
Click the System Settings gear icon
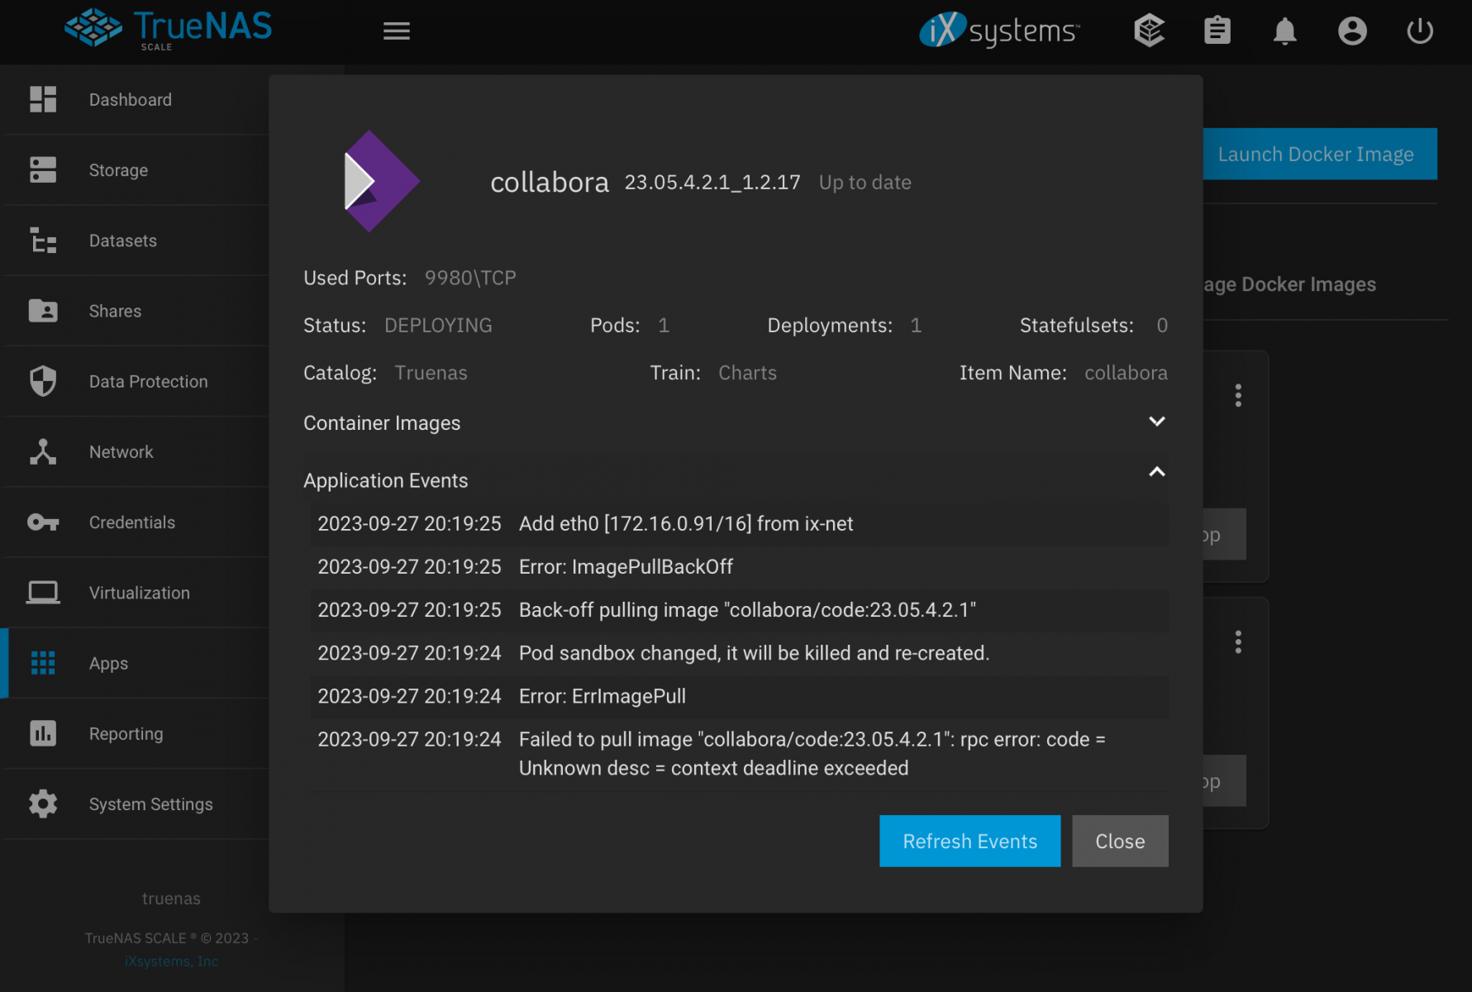(x=43, y=804)
